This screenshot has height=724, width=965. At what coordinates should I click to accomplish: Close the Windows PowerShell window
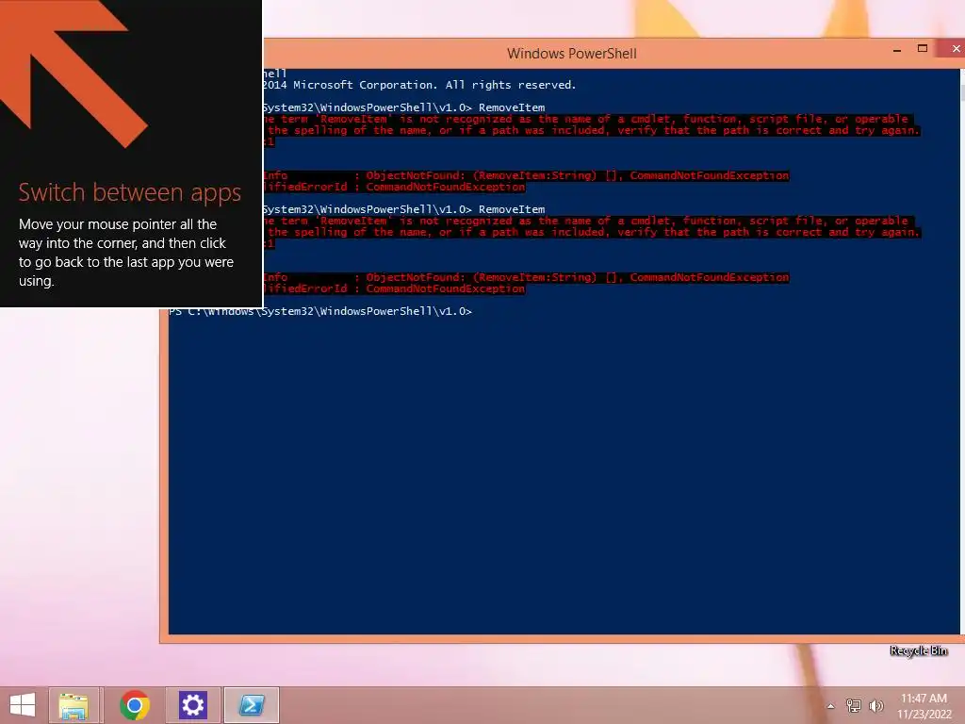tap(954, 49)
